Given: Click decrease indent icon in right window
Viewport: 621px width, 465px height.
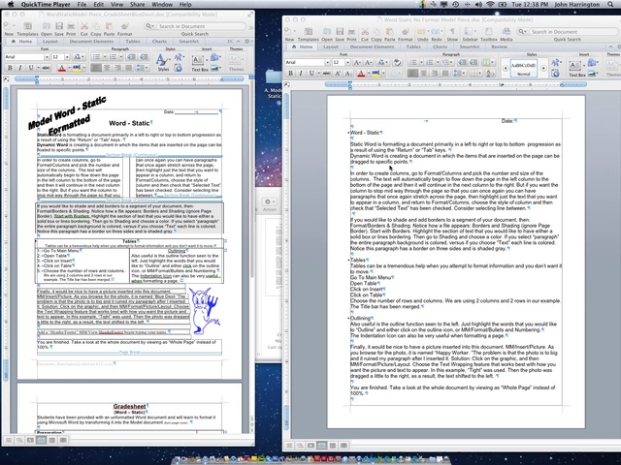Looking at the screenshot, I should [x=462, y=62].
